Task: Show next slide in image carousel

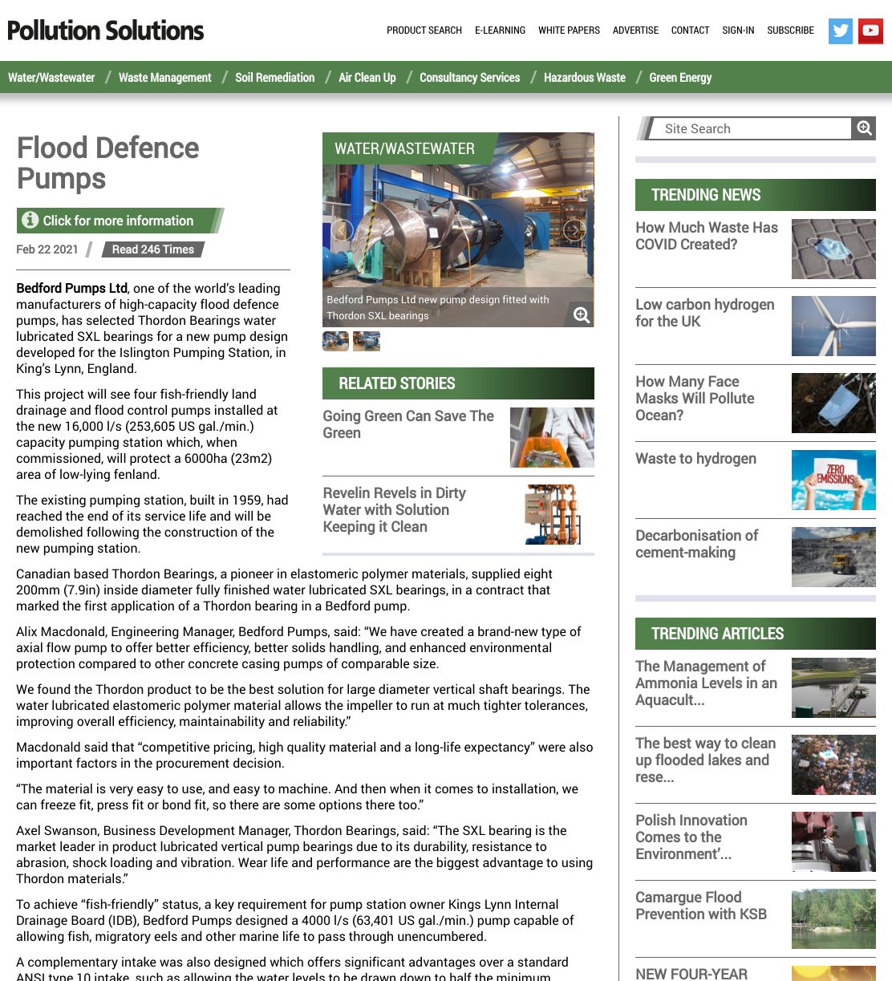Action: tap(574, 230)
